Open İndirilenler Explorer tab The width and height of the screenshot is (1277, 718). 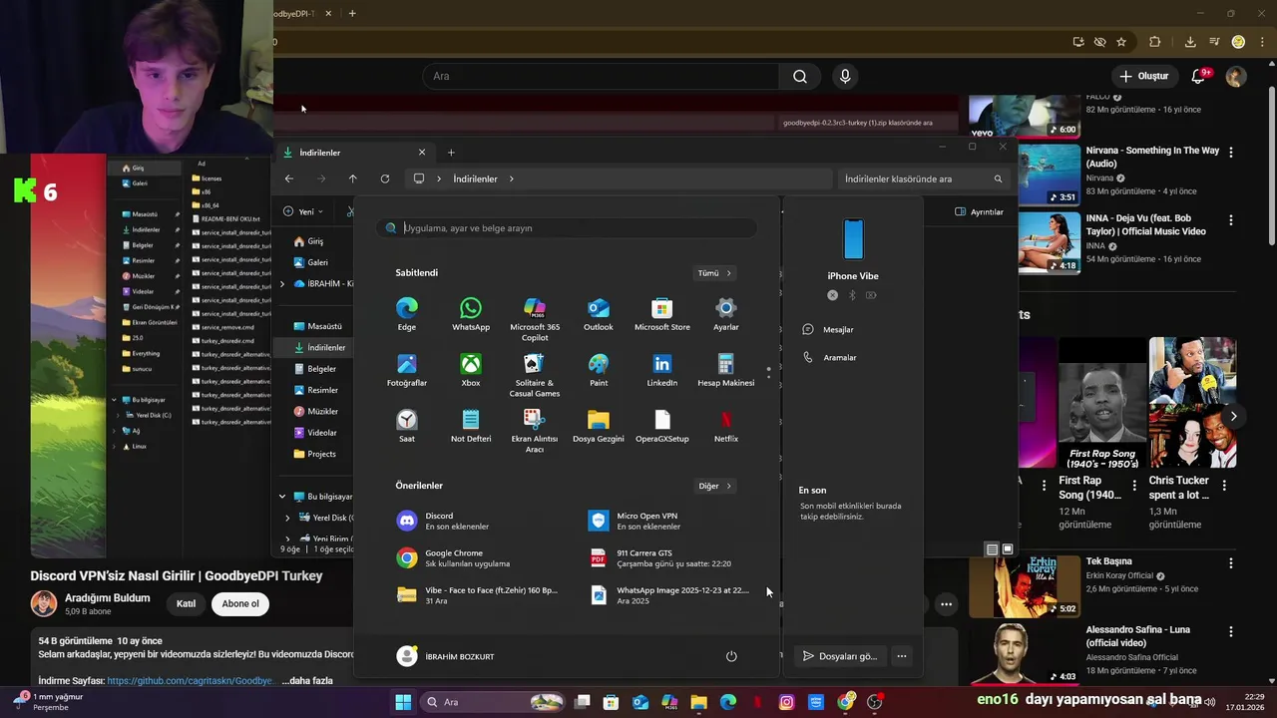click(x=354, y=153)
